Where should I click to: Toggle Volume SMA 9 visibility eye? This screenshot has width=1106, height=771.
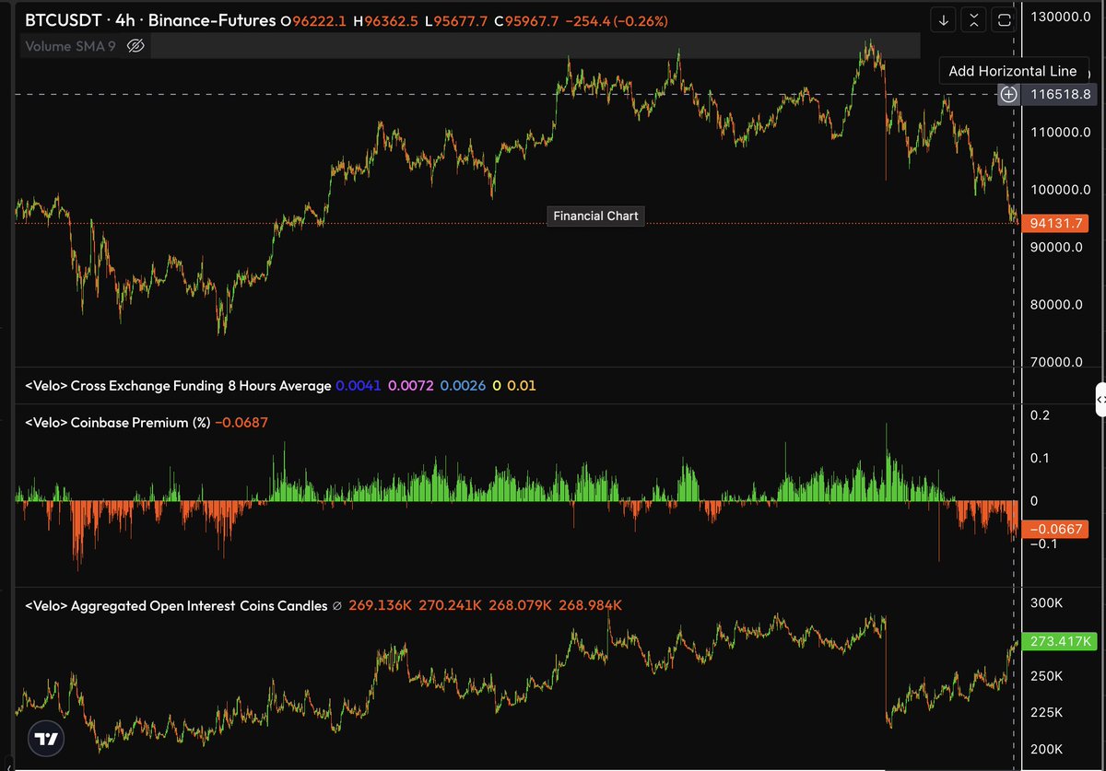[135, 45]
